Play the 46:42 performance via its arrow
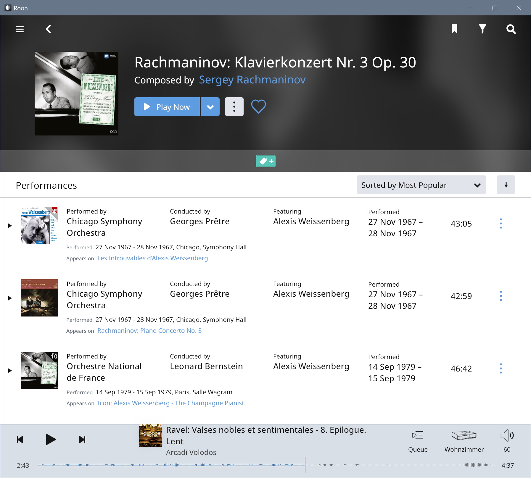The image size is (531, 478). click(x=10, y=371)
